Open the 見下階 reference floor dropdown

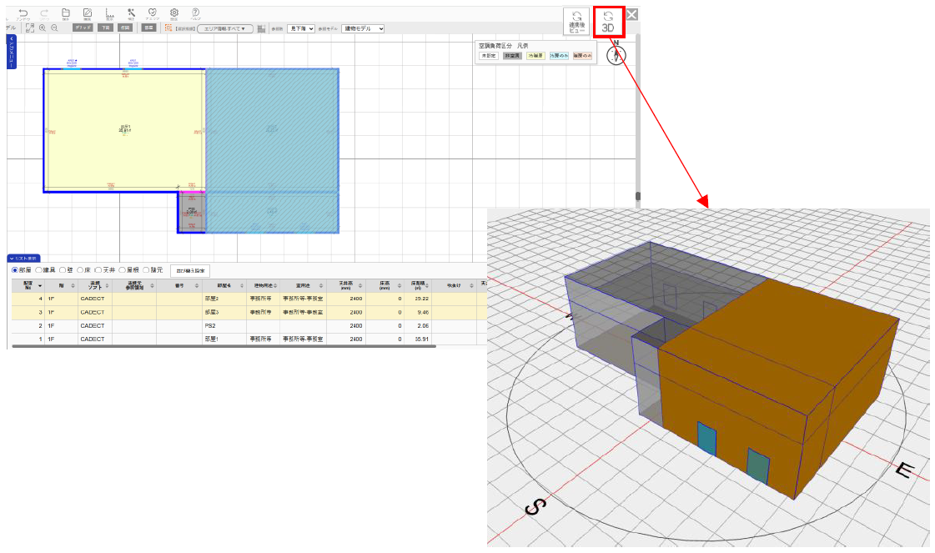point(300,28)
